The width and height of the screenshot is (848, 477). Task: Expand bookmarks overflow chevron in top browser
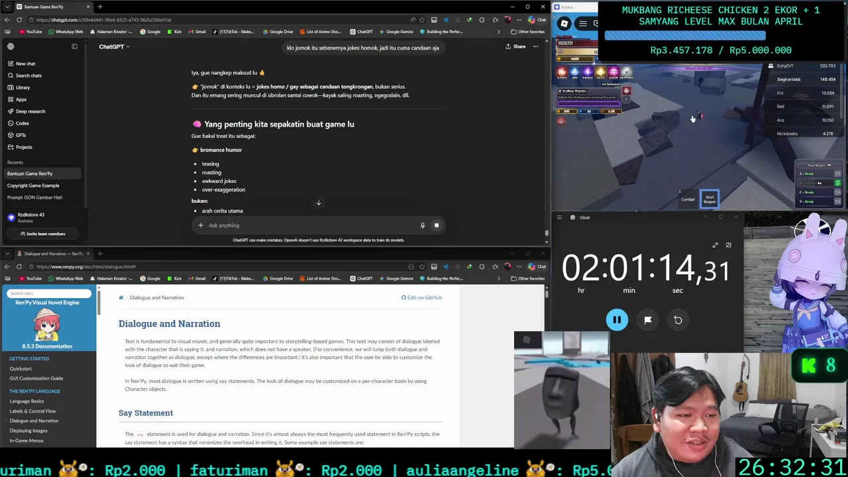pos(499,32)
